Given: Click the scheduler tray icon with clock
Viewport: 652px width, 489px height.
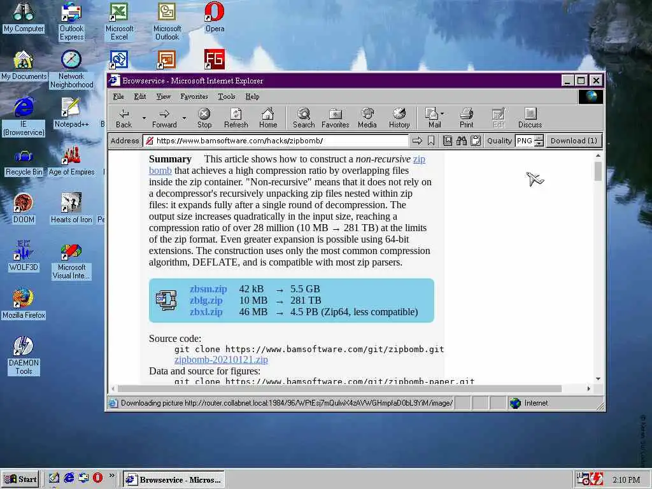Looking at the screenshot, I should (x=583, y=479).
